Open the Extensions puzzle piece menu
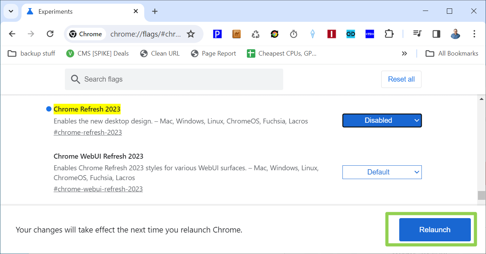Screen dimensions: 486x254 (x=389, y=34)
